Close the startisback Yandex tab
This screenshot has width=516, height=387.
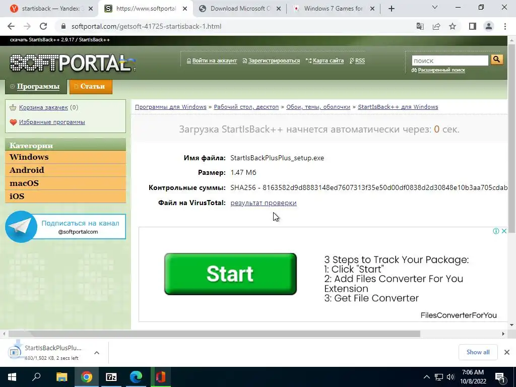pyautogui.click(x=91, y=9)
